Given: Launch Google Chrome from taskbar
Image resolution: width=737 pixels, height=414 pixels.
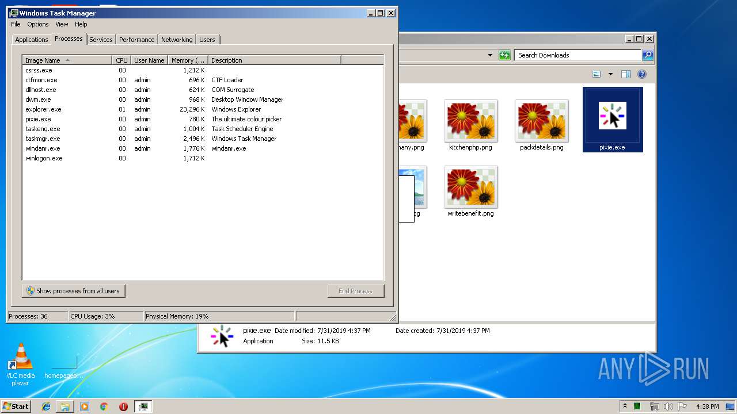Looking at the screenshot, I should click(x=104, y=406).
